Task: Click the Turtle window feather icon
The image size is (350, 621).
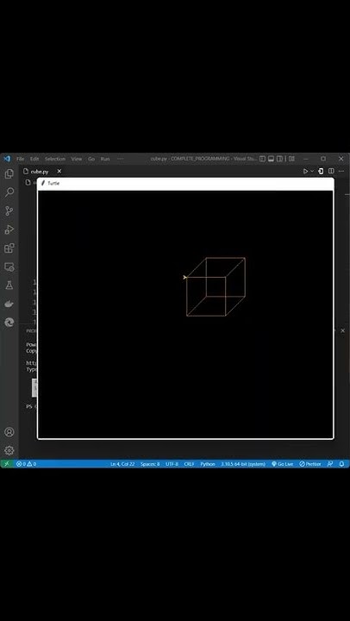Action: (x=43, y=184)
